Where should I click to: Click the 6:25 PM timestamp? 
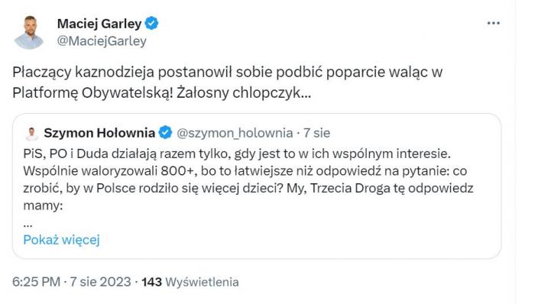(x=36, y=282)
